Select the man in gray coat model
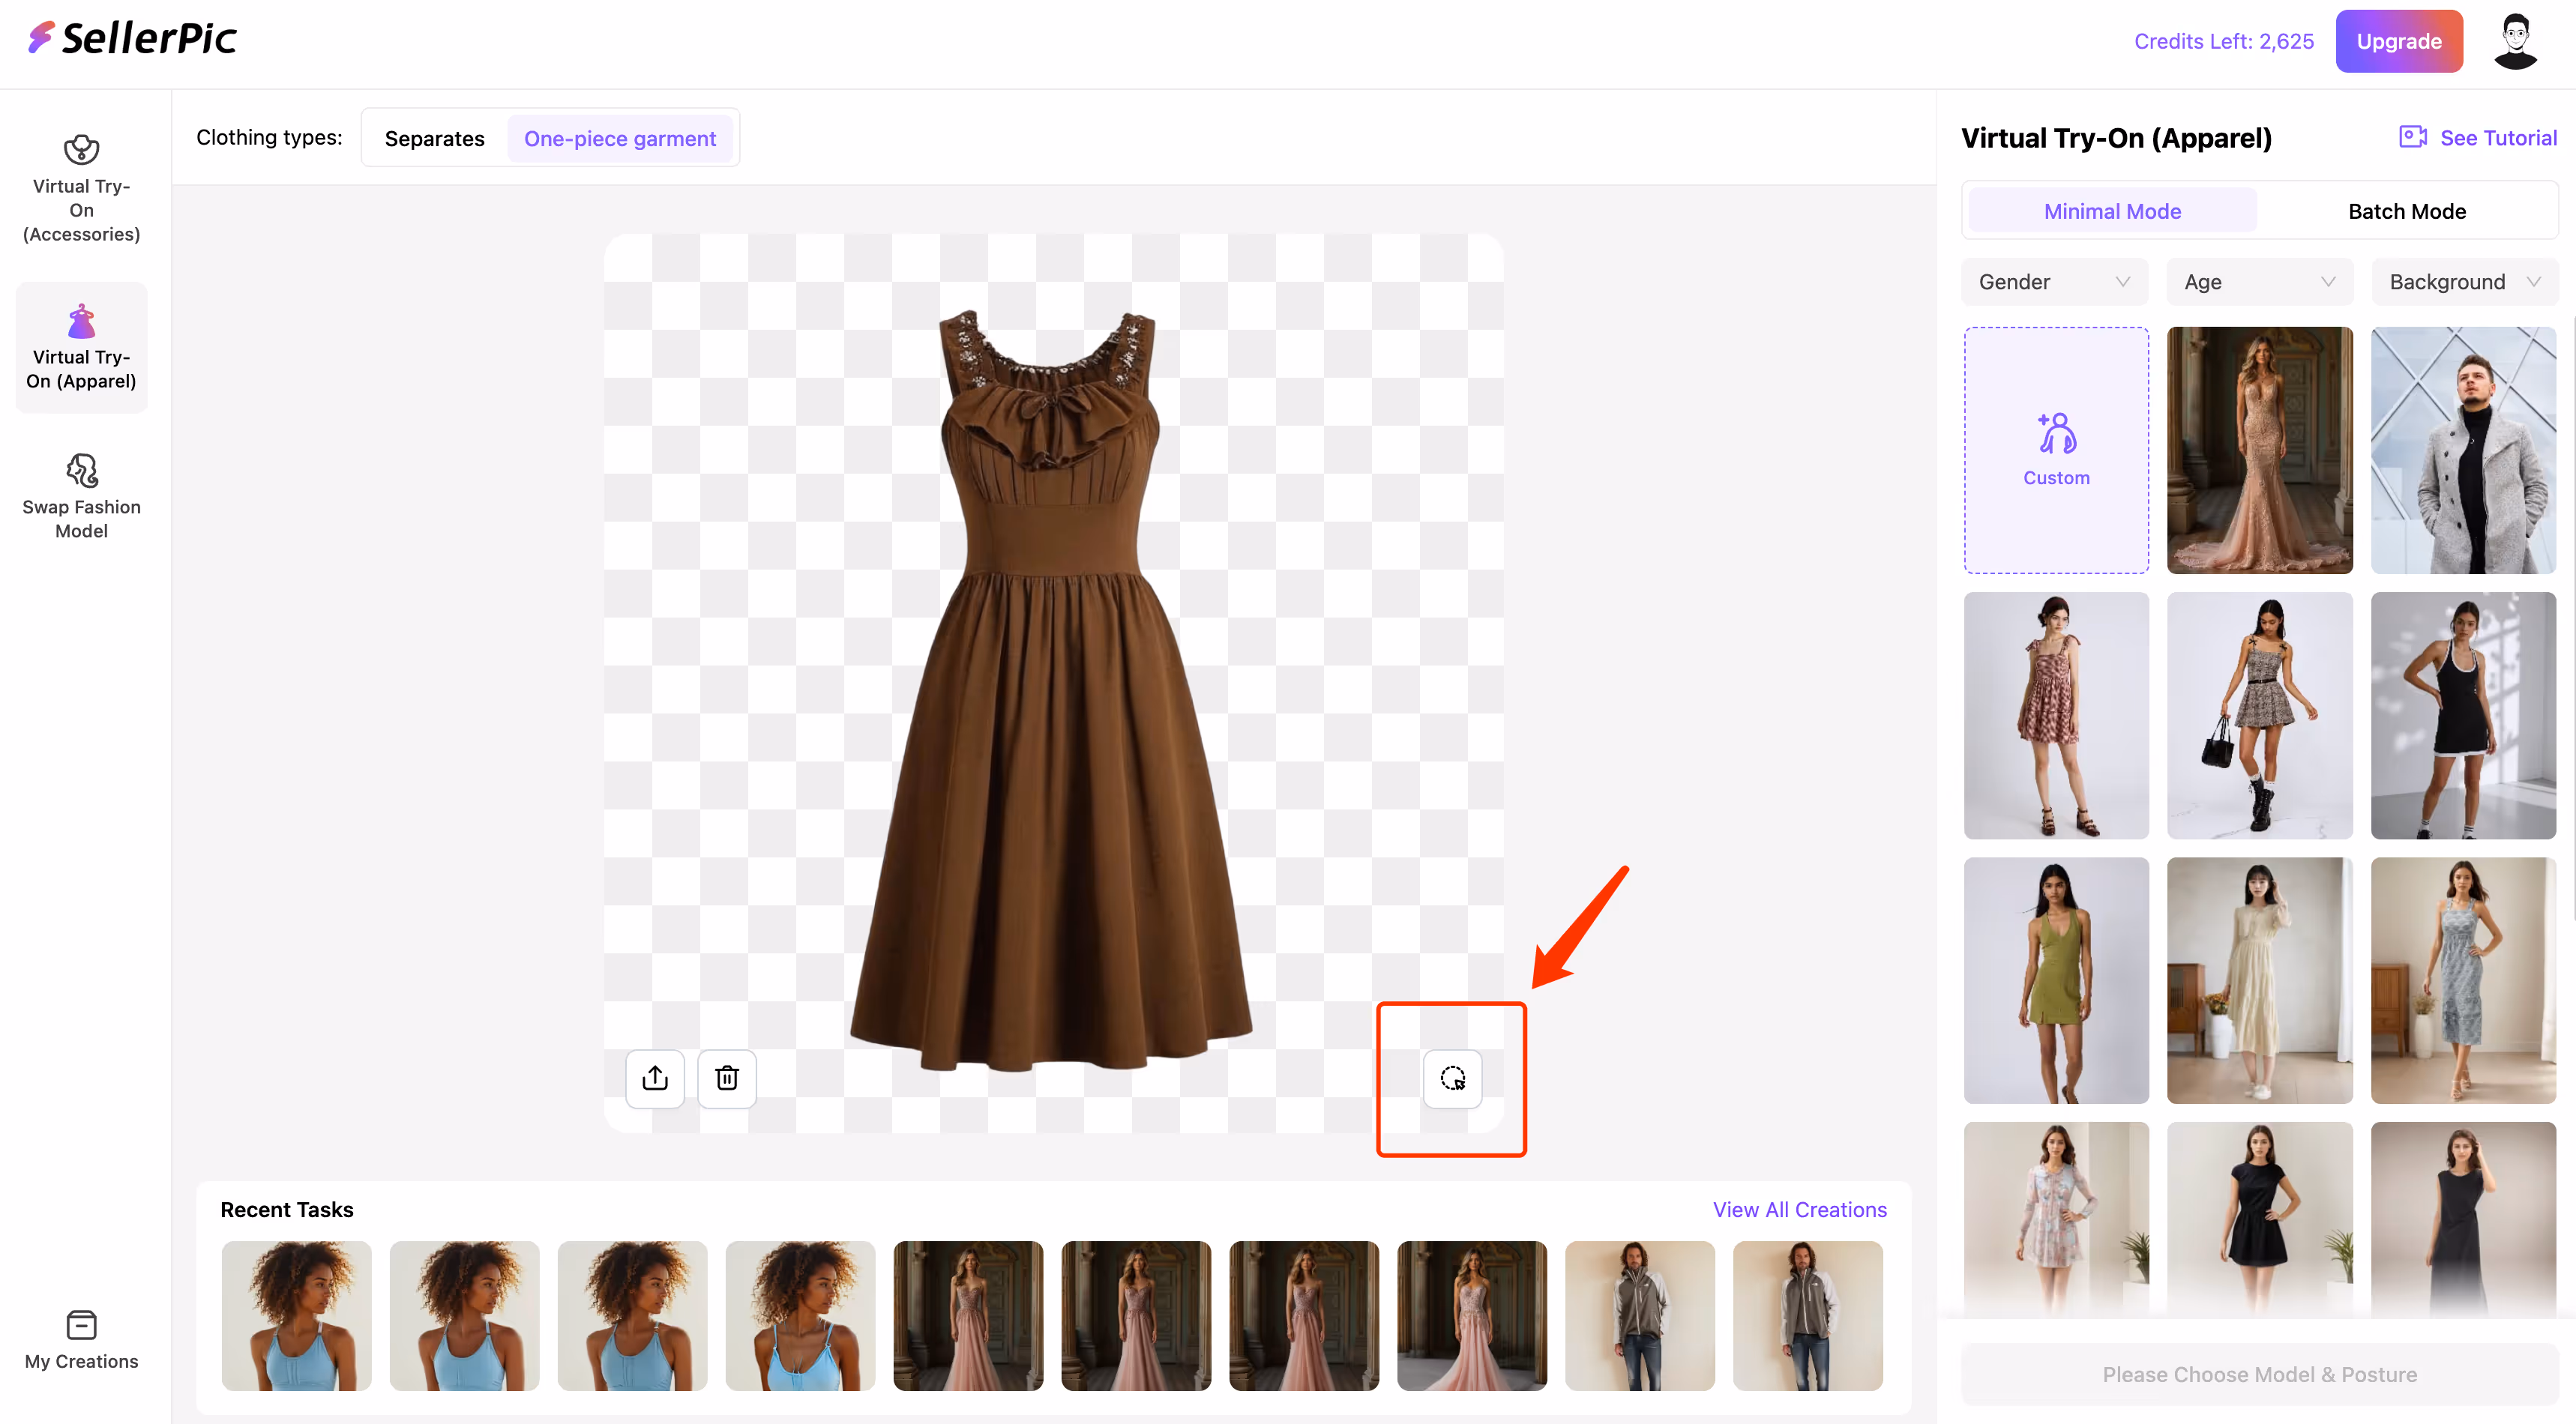This screenshot has width=2576, height=1424. click(2463, 450)
